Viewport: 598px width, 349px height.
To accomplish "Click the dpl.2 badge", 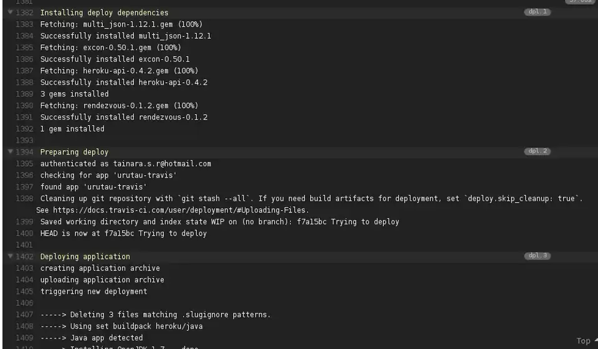I will (x=537, y=151).
